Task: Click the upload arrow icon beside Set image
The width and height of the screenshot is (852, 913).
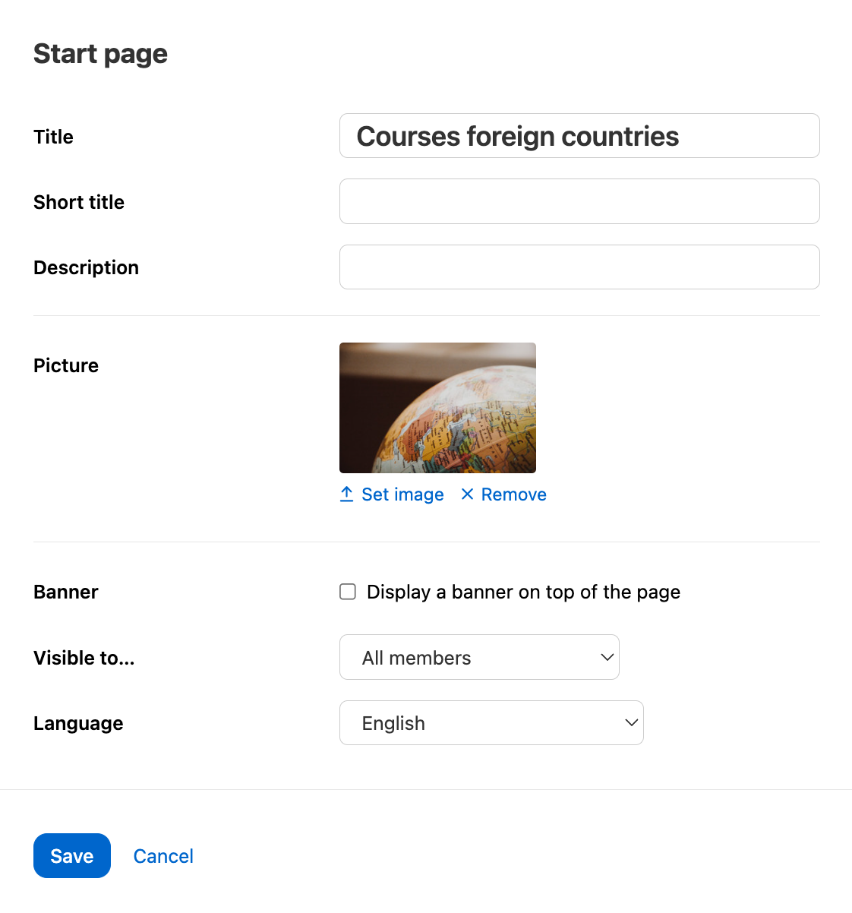Action: (x=346, y=494)
